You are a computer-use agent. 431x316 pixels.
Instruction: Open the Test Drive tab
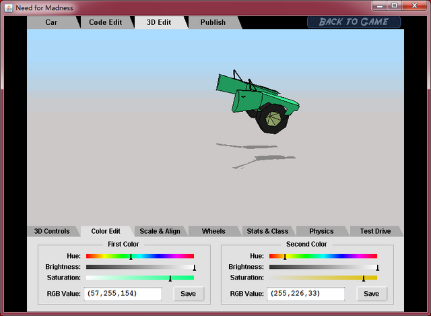[x=376, y=231]
